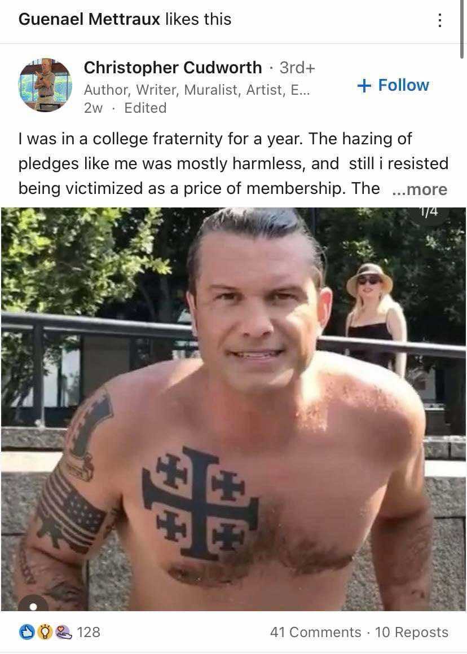The image size is (467, 654).
Task: Open Guenael Mettraux's profile
Action: pos(89,19)
